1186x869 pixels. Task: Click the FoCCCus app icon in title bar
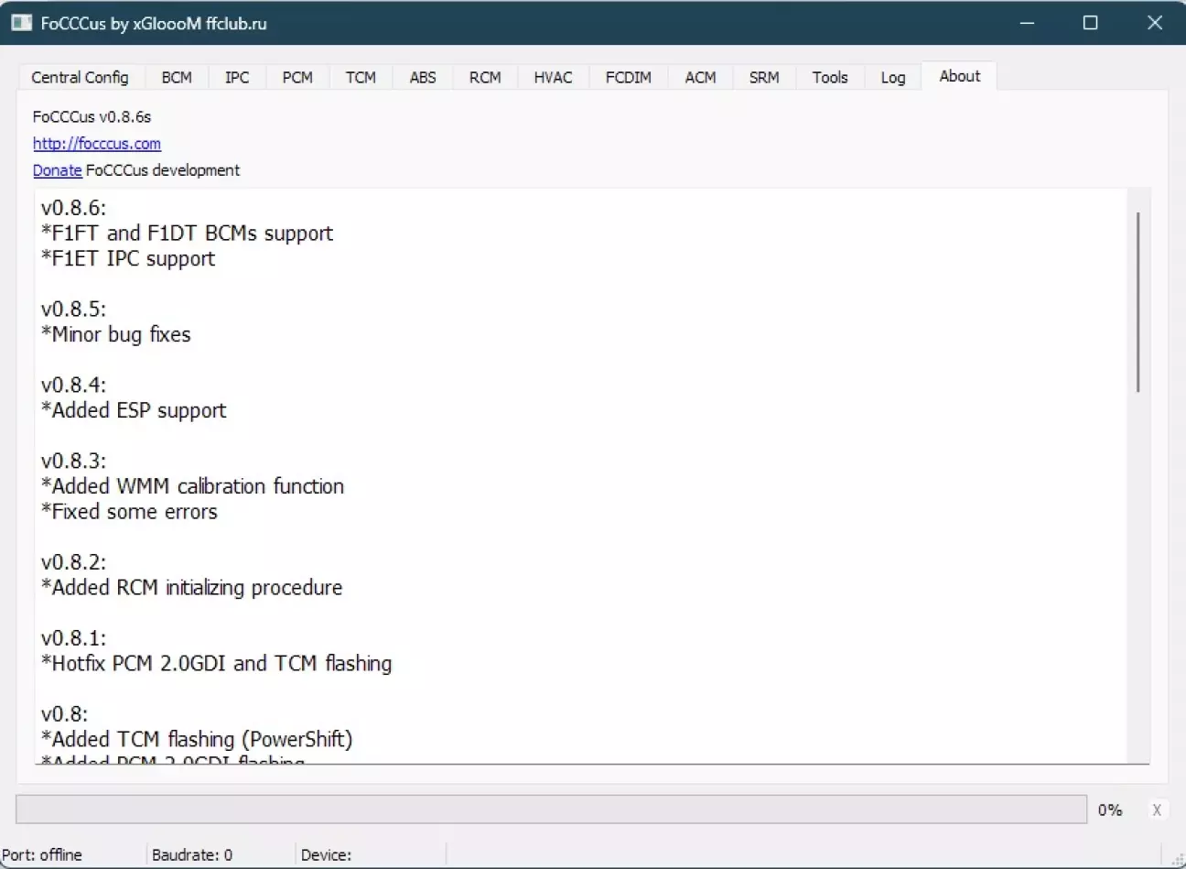click(x=21, y=23)
